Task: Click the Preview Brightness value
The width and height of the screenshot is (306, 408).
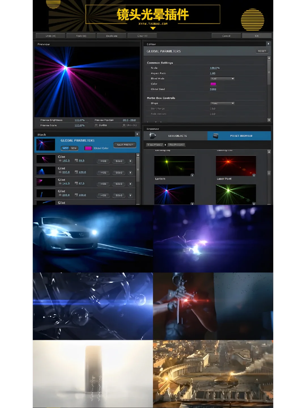Action: 79,120
